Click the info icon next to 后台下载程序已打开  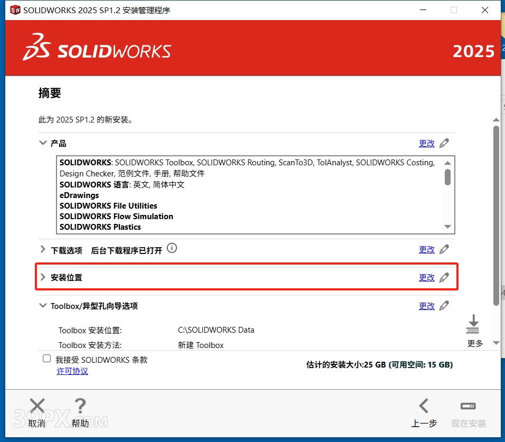[172, 248]
